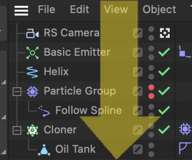
Task: Select the Basic Emitter object icon
Action: [32, 53]
